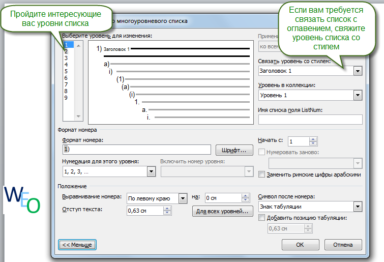Screen dimensions: 384x262
Task: Decrease the 'Начать с' value with down arrow
Action: coord(313,144)
